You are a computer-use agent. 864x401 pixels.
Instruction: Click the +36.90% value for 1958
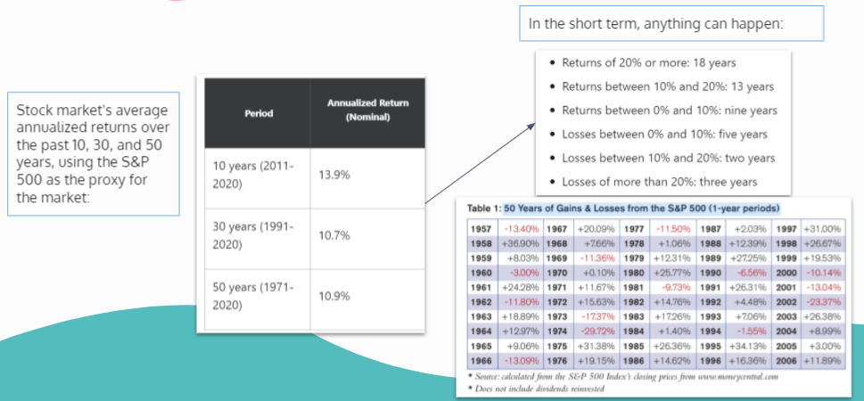pos(522,242)
